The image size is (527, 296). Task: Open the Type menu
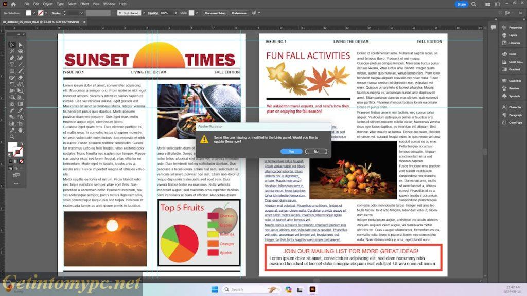60,4
